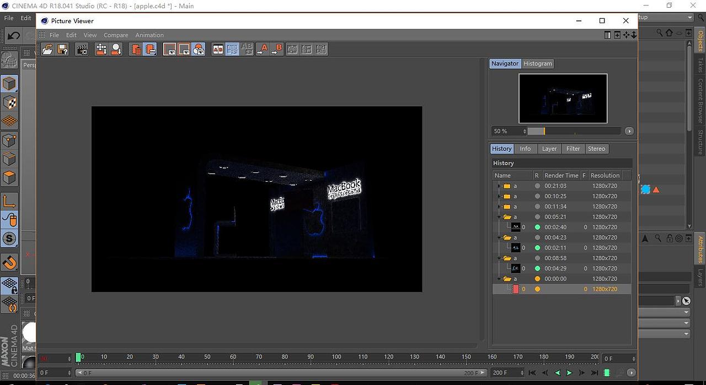Viewport: 706px width, 385px height.
Task: Open the 50 % zoom stepper field
Action: point(509,131)
